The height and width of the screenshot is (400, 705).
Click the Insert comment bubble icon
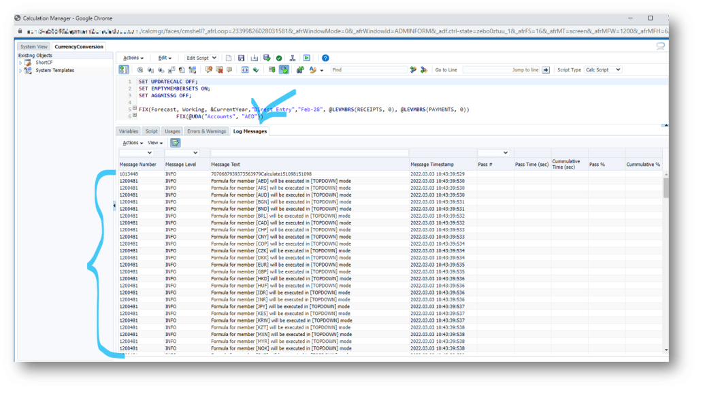click(209, 69)
